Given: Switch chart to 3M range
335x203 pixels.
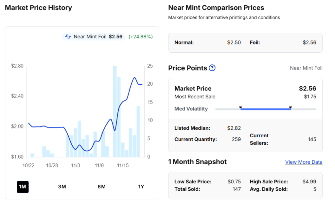Looking at the screenshot, I should (62, 187).
